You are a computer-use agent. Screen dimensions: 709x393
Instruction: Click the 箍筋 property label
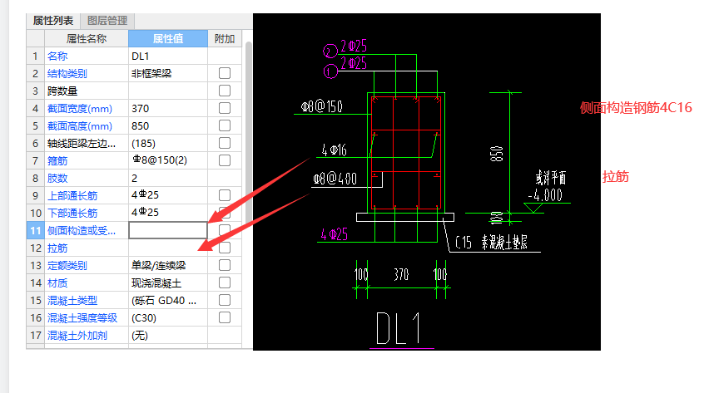click(x=57, y=161)
